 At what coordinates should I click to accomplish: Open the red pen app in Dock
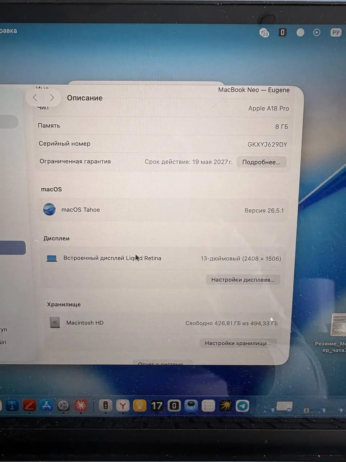click(x=29, y=406)
